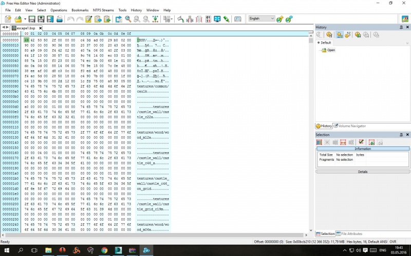Expand the Open folder dropdown arrow

click(x=25, y=19)
